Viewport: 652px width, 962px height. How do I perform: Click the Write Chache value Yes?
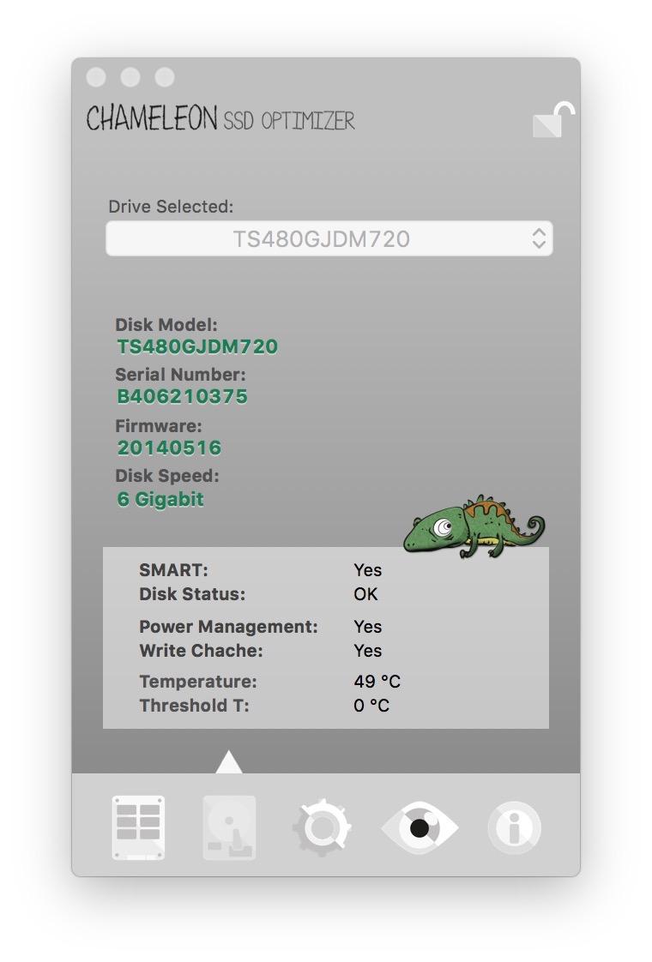(x=368, y=650)
